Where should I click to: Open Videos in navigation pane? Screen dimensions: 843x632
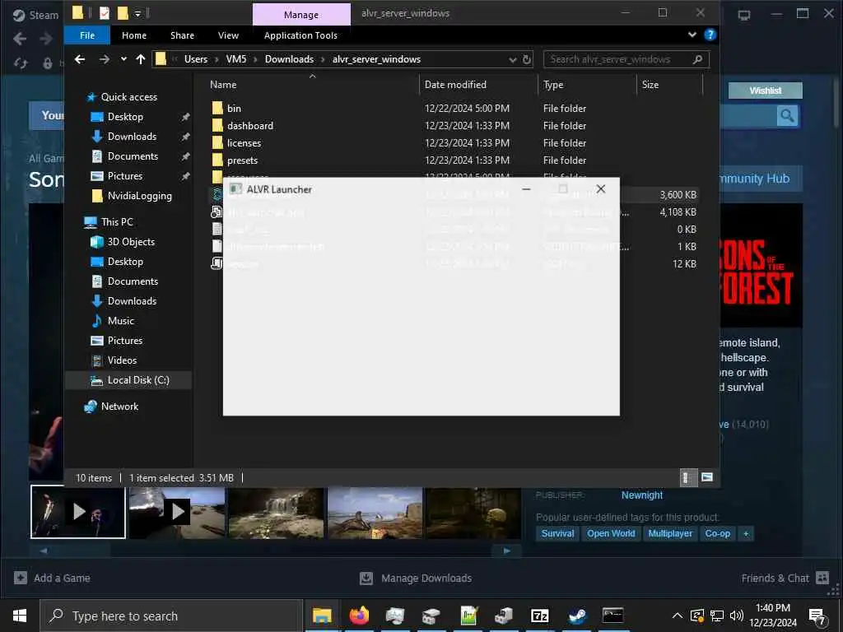(x=122, y=360)
